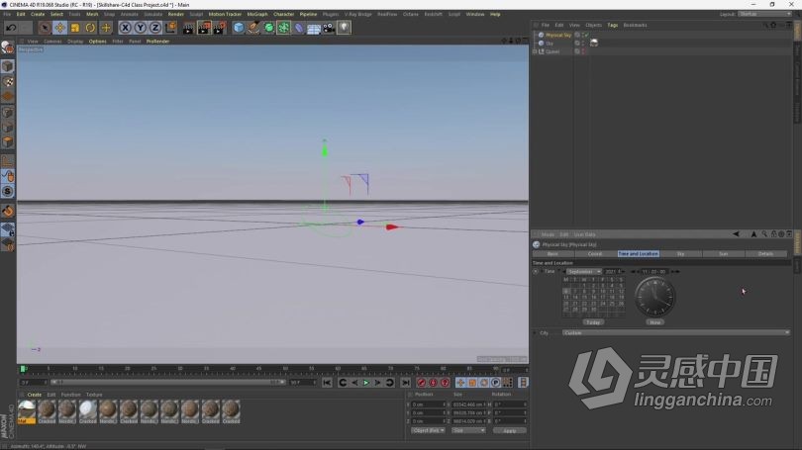
Task: Open the September month dropdown
Action: (x=583, y=272)
